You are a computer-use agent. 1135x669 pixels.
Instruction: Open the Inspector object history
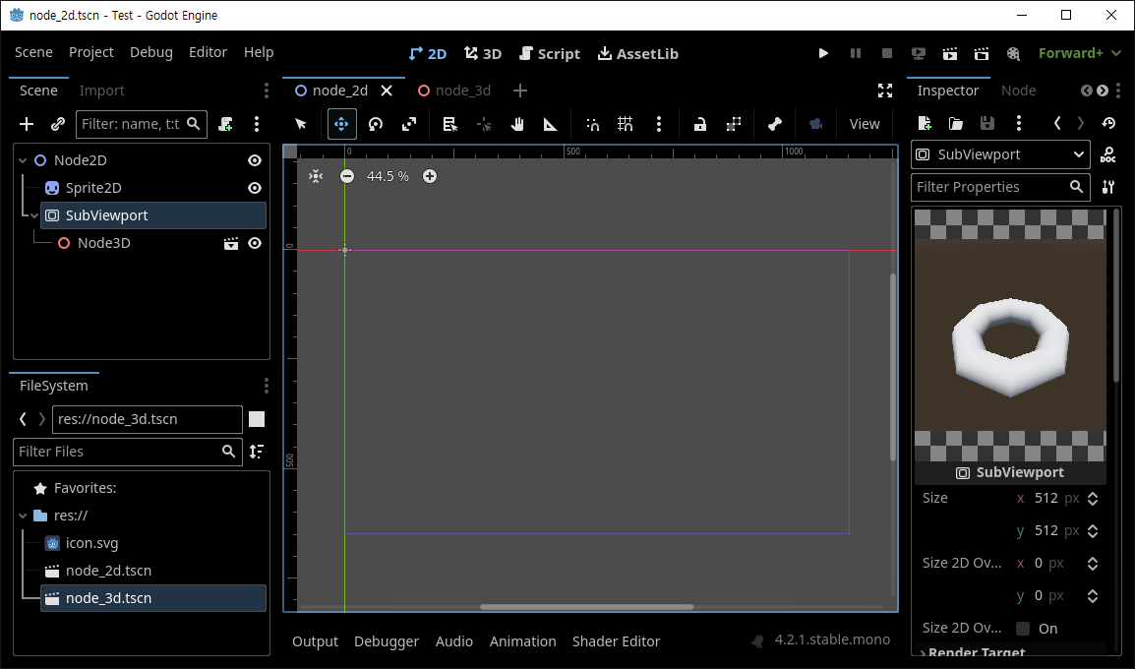tap(1108, 123)
